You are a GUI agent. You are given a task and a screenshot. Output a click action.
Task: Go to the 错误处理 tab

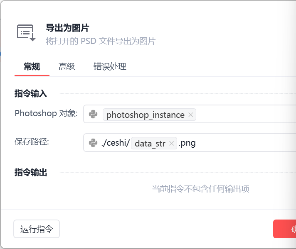tap(110, 66)
